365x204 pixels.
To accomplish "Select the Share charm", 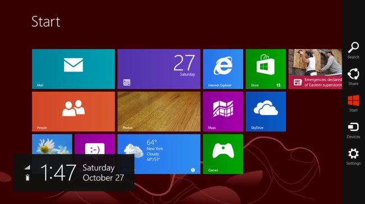I will [353, 77].
